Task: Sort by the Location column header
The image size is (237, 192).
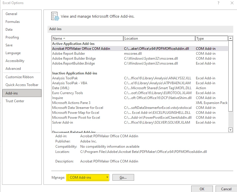Action: (159, 38)
